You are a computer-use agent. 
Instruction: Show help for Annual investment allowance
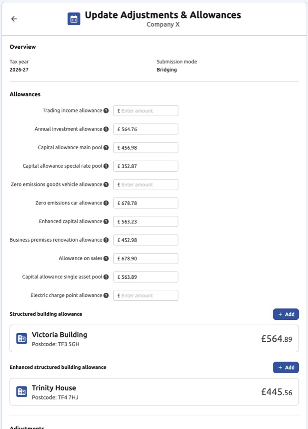click(106, 129)
